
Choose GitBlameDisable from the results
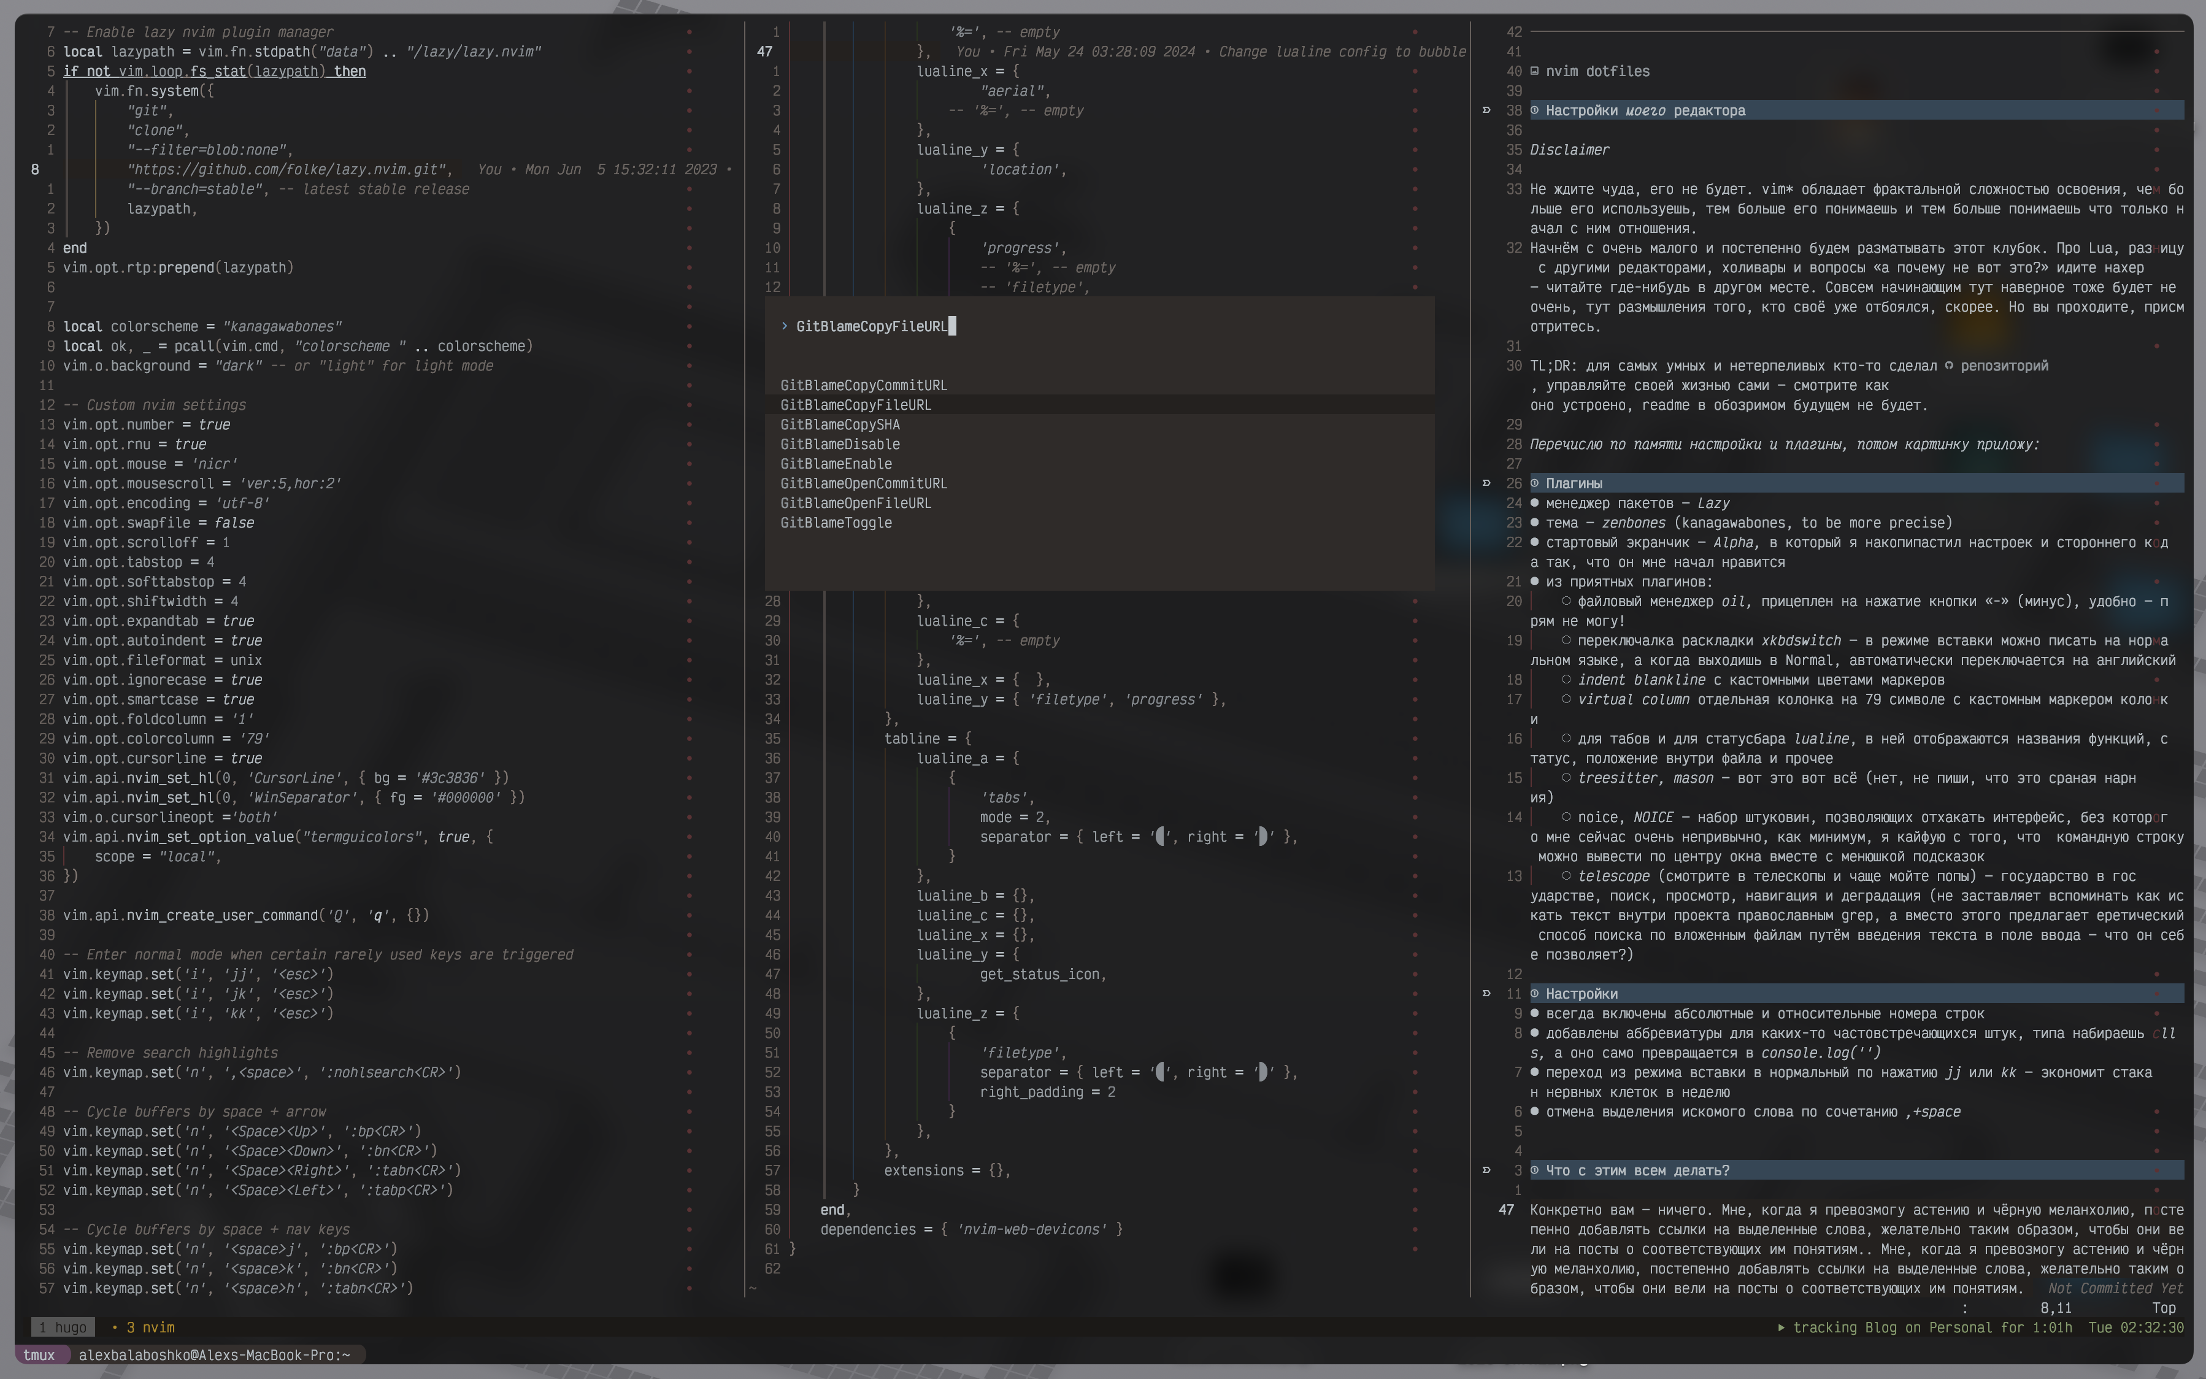tap(839, 444)
